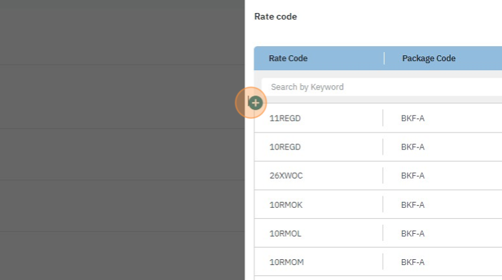Click the Rate code panel title
Image resolution: width=502 pixels, height=280 pixels.
pyautogui.click(x=275, y=17)
